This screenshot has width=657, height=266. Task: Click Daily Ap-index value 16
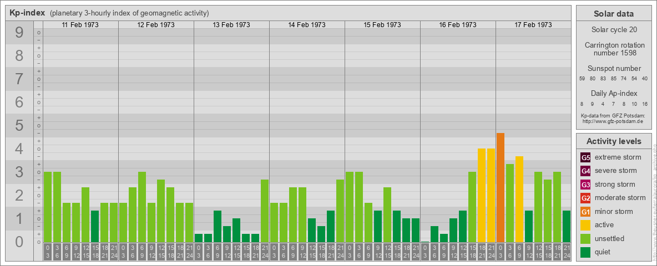[x=645, y=104]
